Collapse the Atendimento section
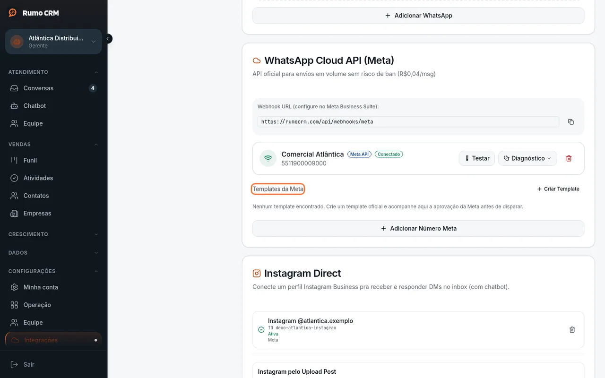The height and width of the screenshot is (378, 605). 53,72
